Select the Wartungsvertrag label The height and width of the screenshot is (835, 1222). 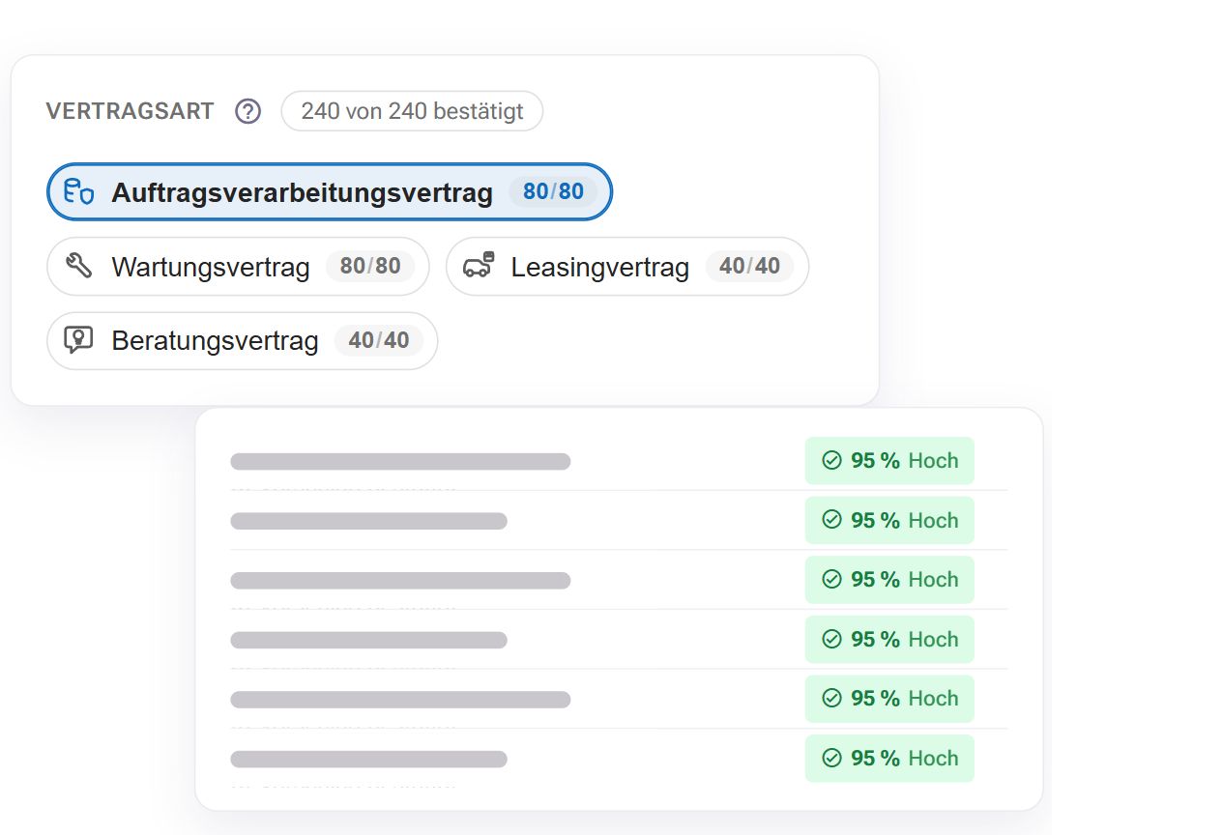point(211,267)
